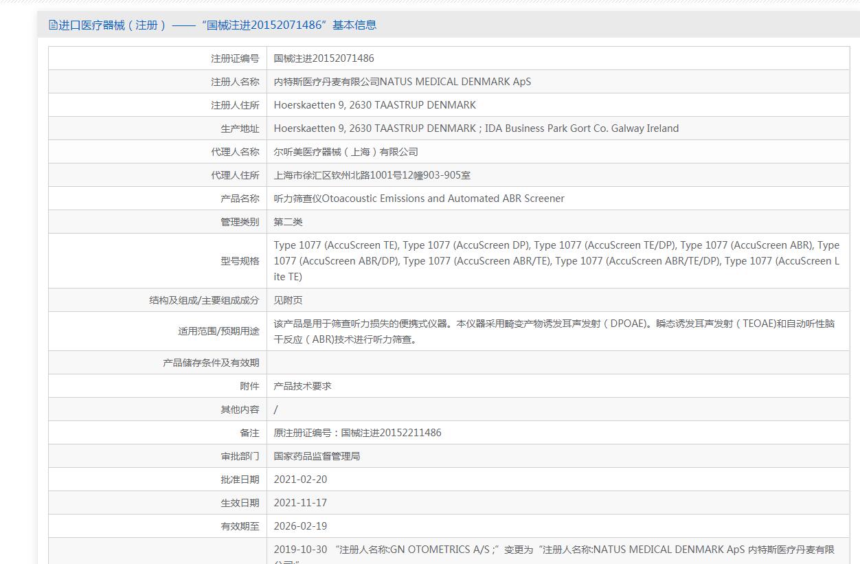The width and height of the screenshot is (860, 564).
Task: Select agent name 尔听美医疗器械（上海）有限公司
Action: (x=346, y=152)
